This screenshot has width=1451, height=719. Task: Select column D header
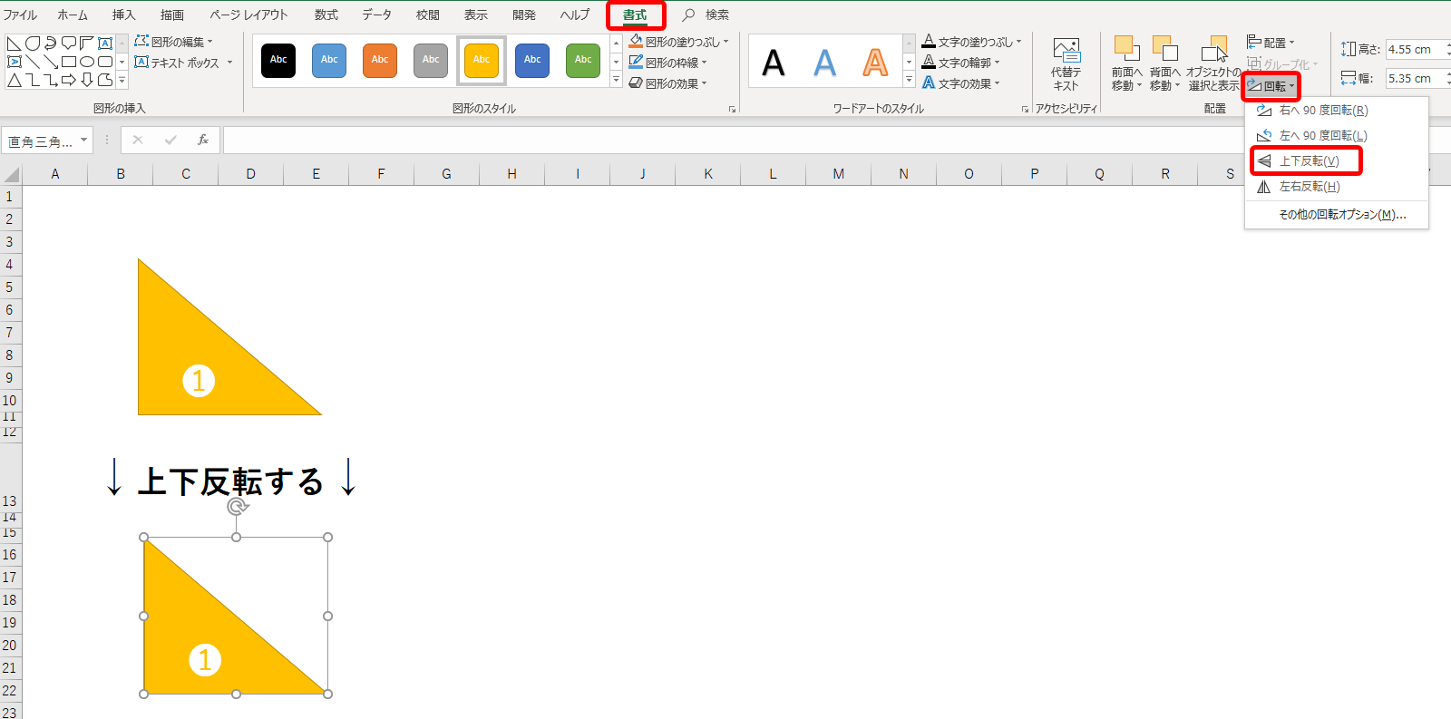[251, 174]
